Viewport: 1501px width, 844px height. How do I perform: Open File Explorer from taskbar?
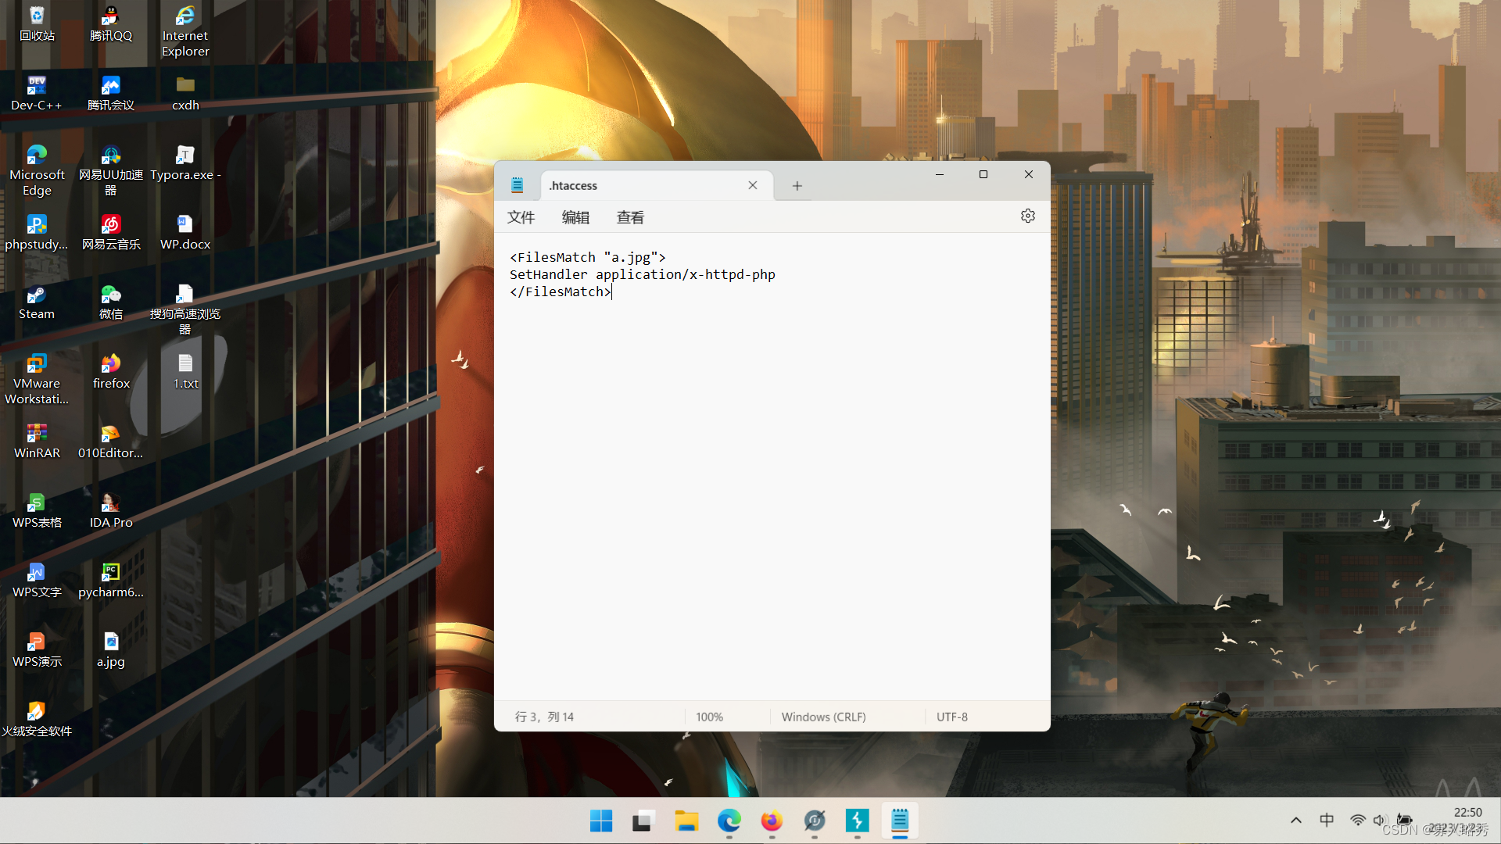[686, 821]
